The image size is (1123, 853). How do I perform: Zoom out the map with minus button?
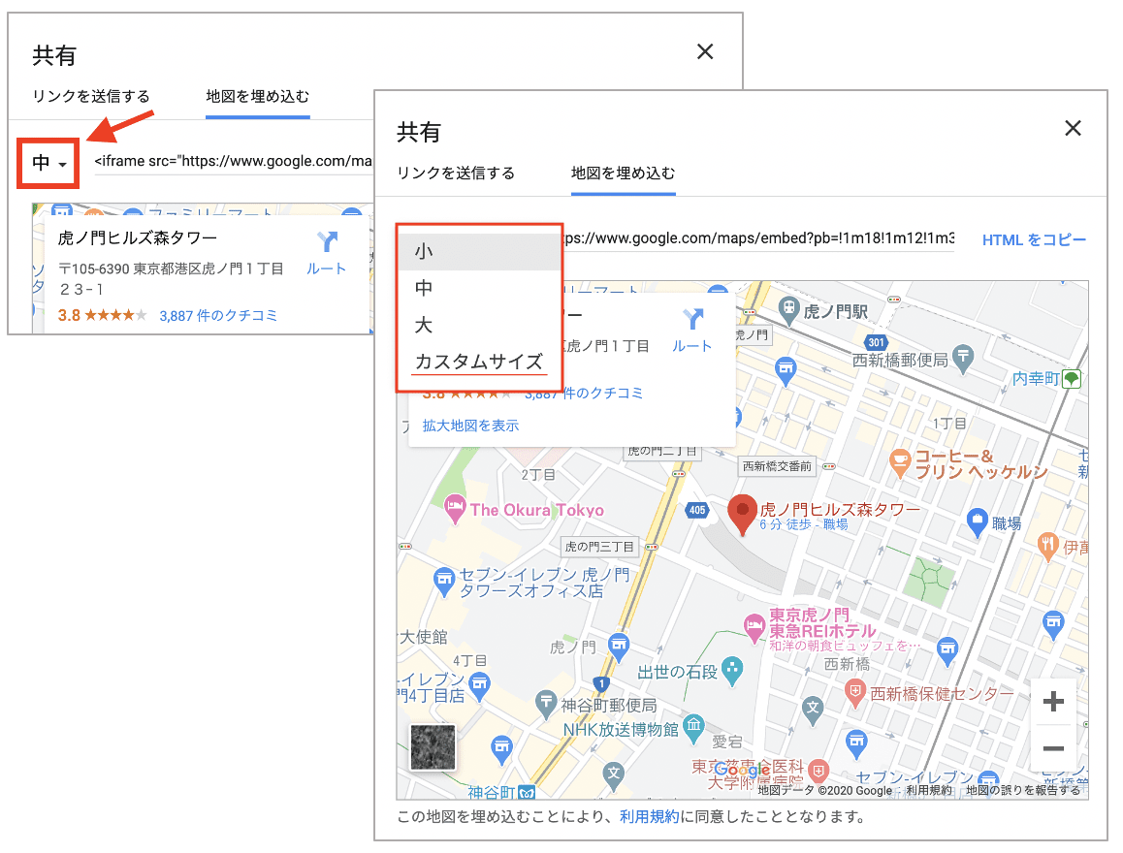[x=1053, y=748]
